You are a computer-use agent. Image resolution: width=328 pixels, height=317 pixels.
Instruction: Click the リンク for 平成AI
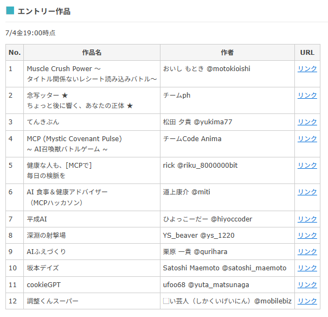click(x=307, y=219)
